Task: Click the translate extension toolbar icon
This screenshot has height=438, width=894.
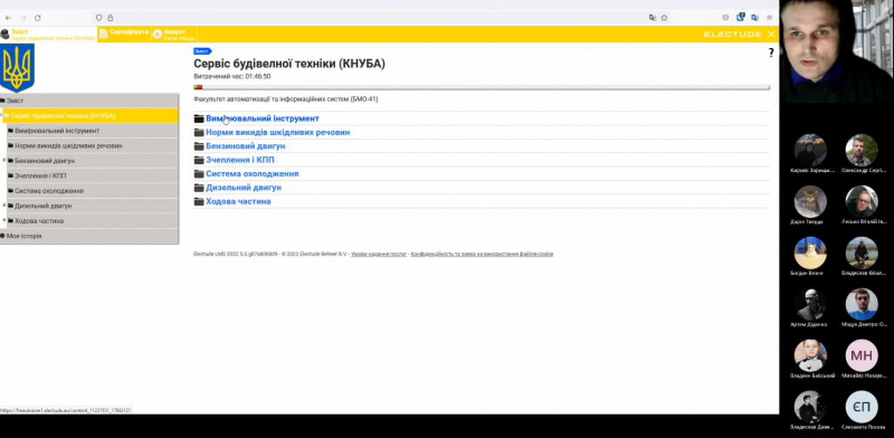Action: [755, 17]
